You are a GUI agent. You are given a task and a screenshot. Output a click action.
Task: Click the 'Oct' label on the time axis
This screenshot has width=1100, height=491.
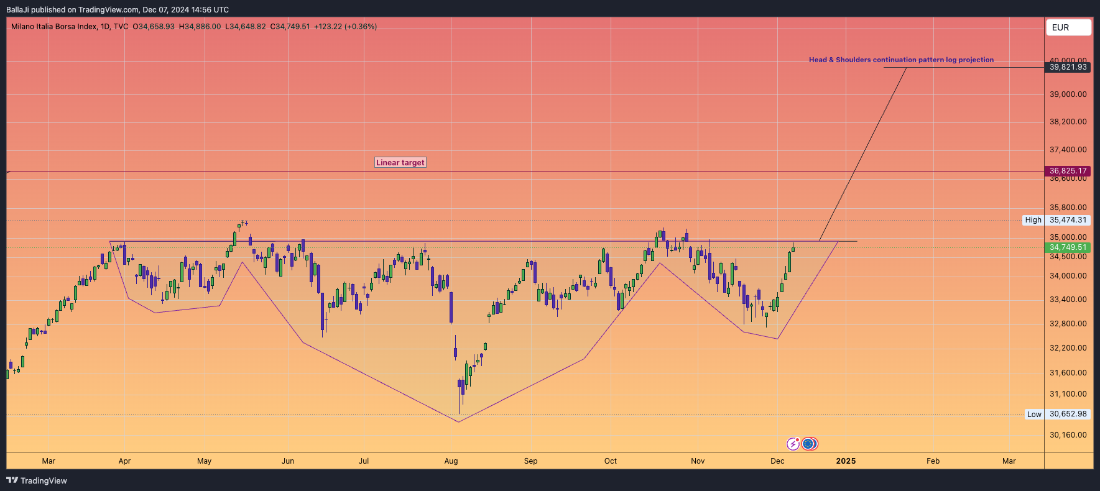(611, 461)
